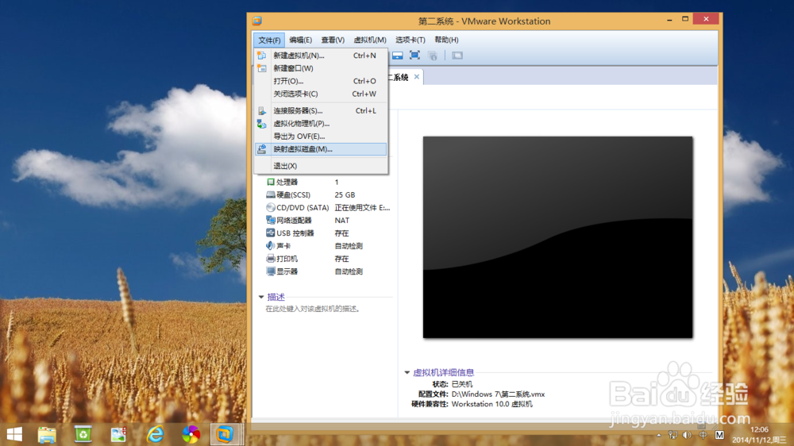Click the 25 GB hard disk value

[x=345, y=194]
